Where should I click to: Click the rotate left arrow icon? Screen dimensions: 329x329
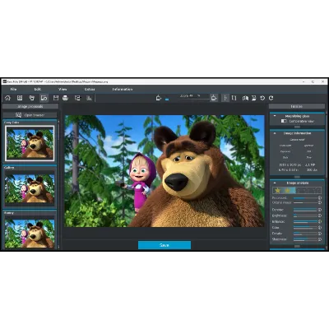262,98
